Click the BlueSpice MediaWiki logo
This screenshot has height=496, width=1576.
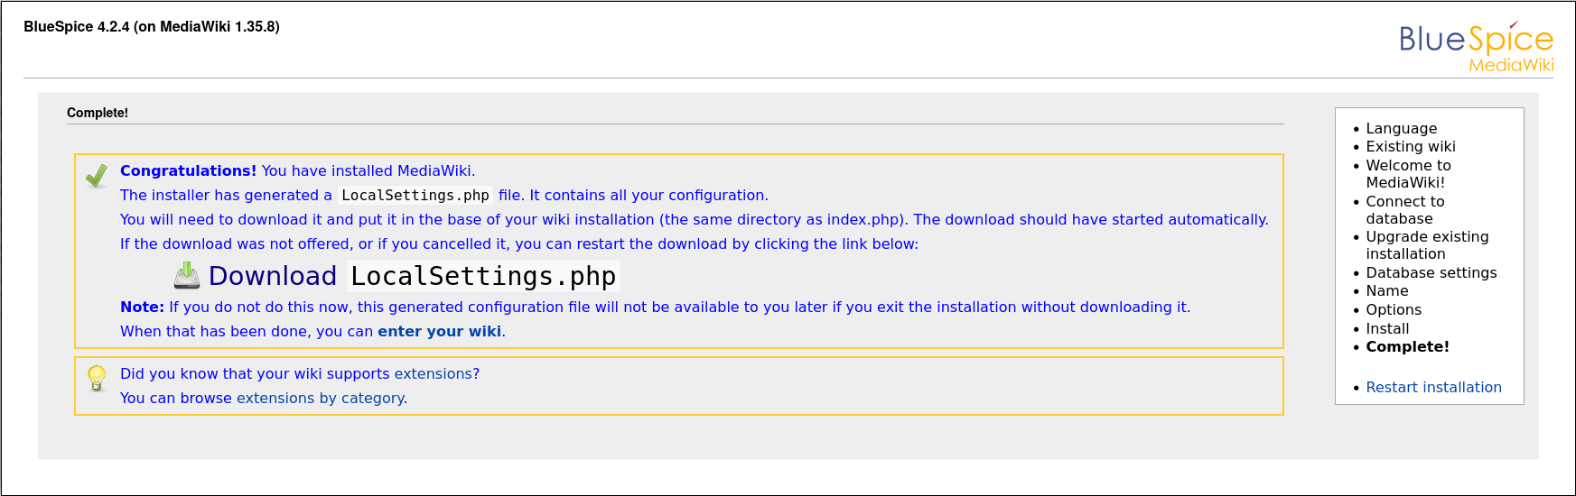[x=1476, y=47]
